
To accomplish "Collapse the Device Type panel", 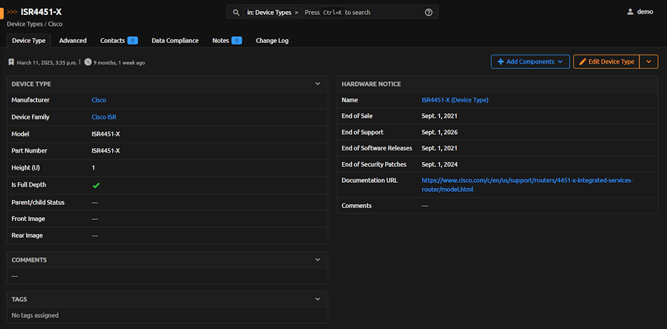I will 318,84.
